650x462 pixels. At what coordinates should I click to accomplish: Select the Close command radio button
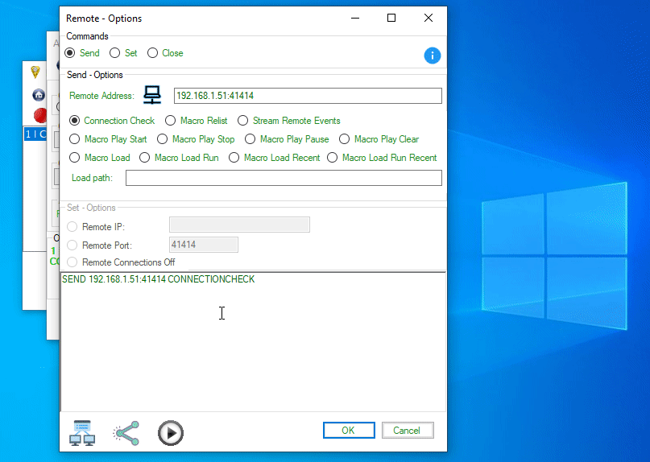pyautogui.click(x=153, y=53)
